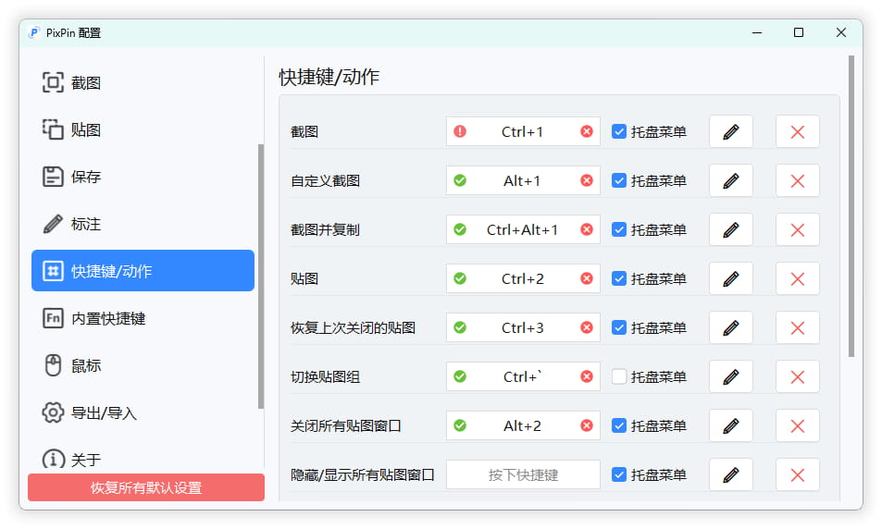Enable 托盘菜单 checkbox for 切换贴图组
The image size is (882, 529).
click(619, 377)
